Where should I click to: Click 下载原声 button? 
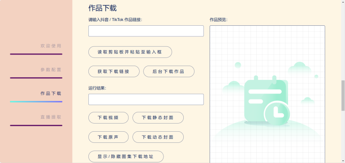[x=109, y=137]
